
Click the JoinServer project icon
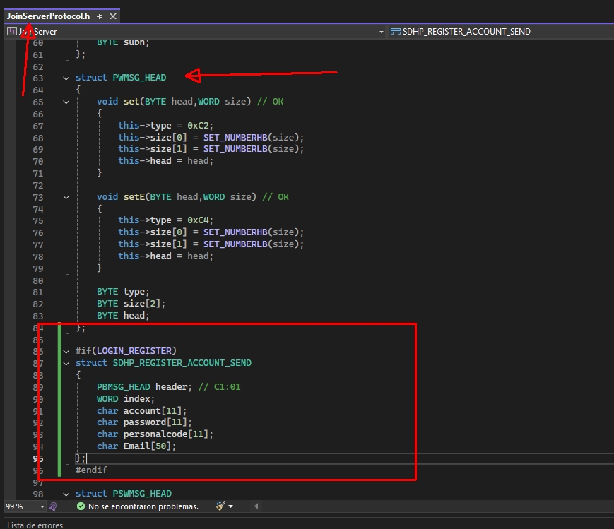12,31
